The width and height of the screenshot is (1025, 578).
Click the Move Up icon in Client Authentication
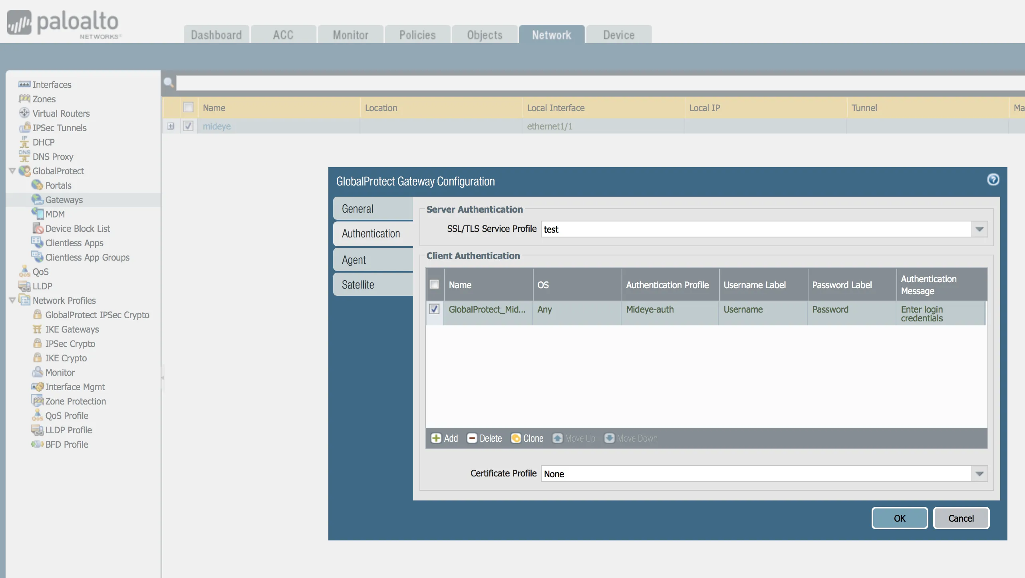(x=558, y=438)
